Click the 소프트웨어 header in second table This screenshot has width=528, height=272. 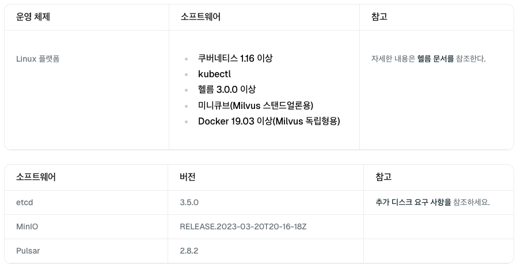pos(36,176)
